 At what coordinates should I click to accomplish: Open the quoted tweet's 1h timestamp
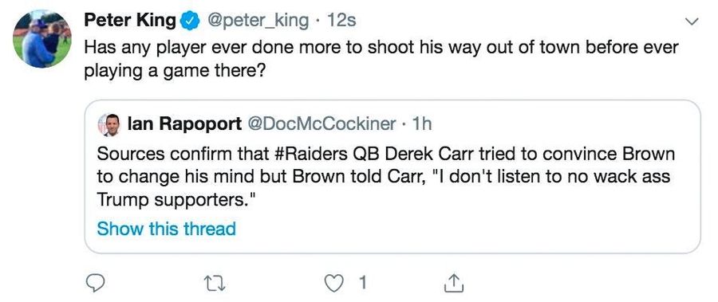click(x=422, y=124)
